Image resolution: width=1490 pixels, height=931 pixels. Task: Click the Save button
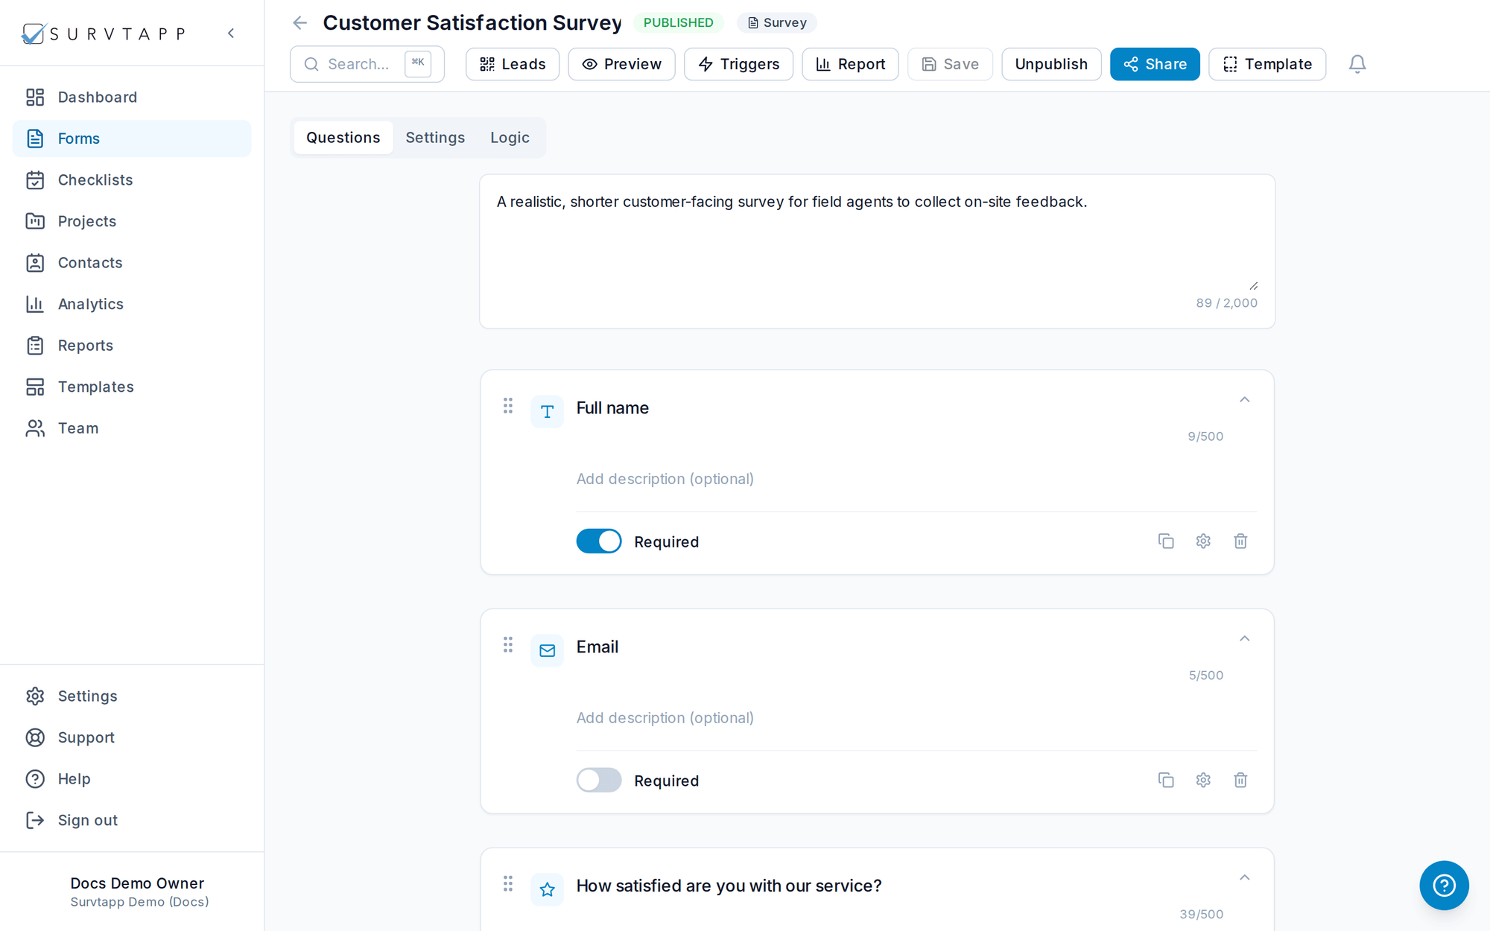pyautogui.click(x=950, y=64)
